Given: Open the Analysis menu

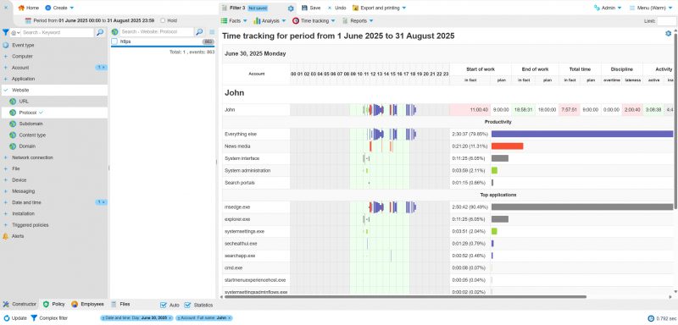Looking at the screenshot, I should (270, 20).
